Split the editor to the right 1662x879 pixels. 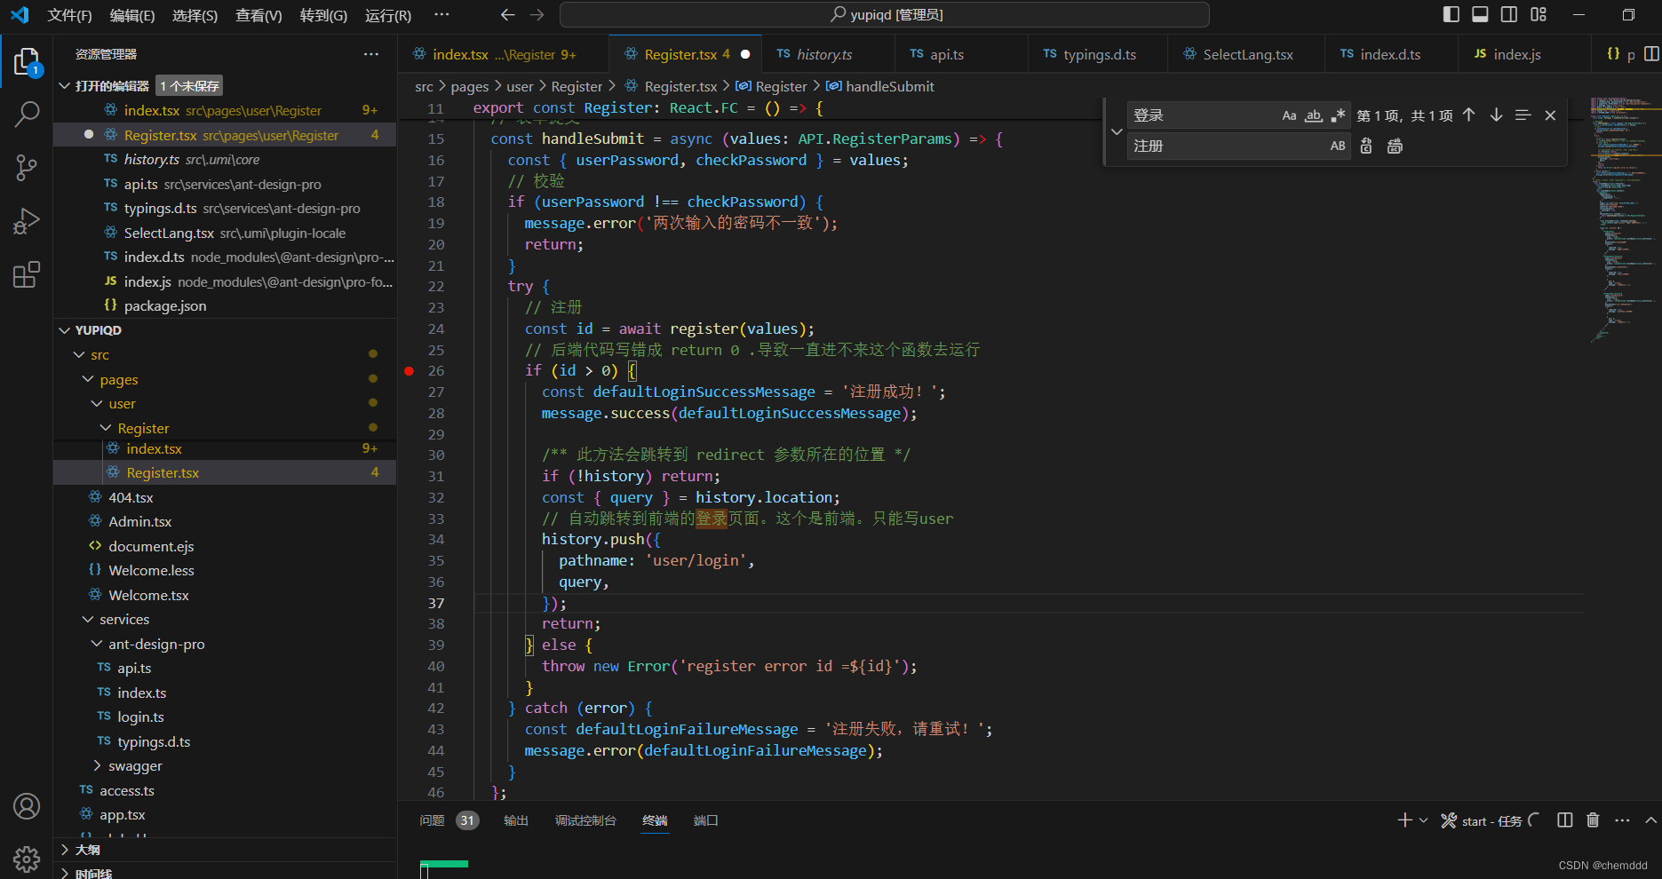click(1651, 54)
